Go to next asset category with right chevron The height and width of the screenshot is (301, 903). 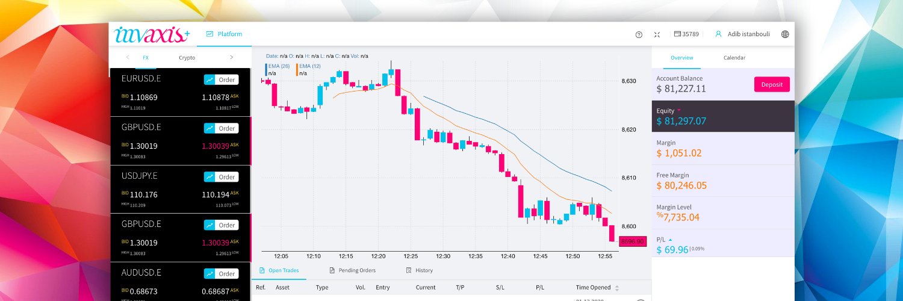[231, 58]
